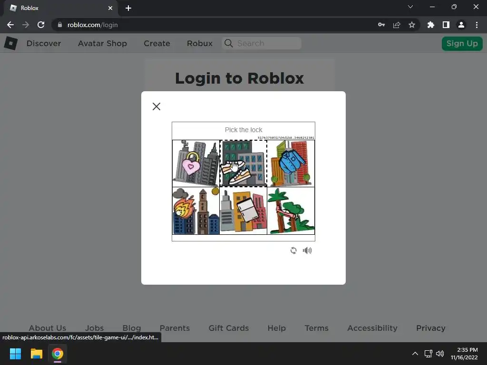Image resolution: width=487 pixels, height=365 pixels.
Task: Open the Accessibility footer link
Action: (372, 328)
